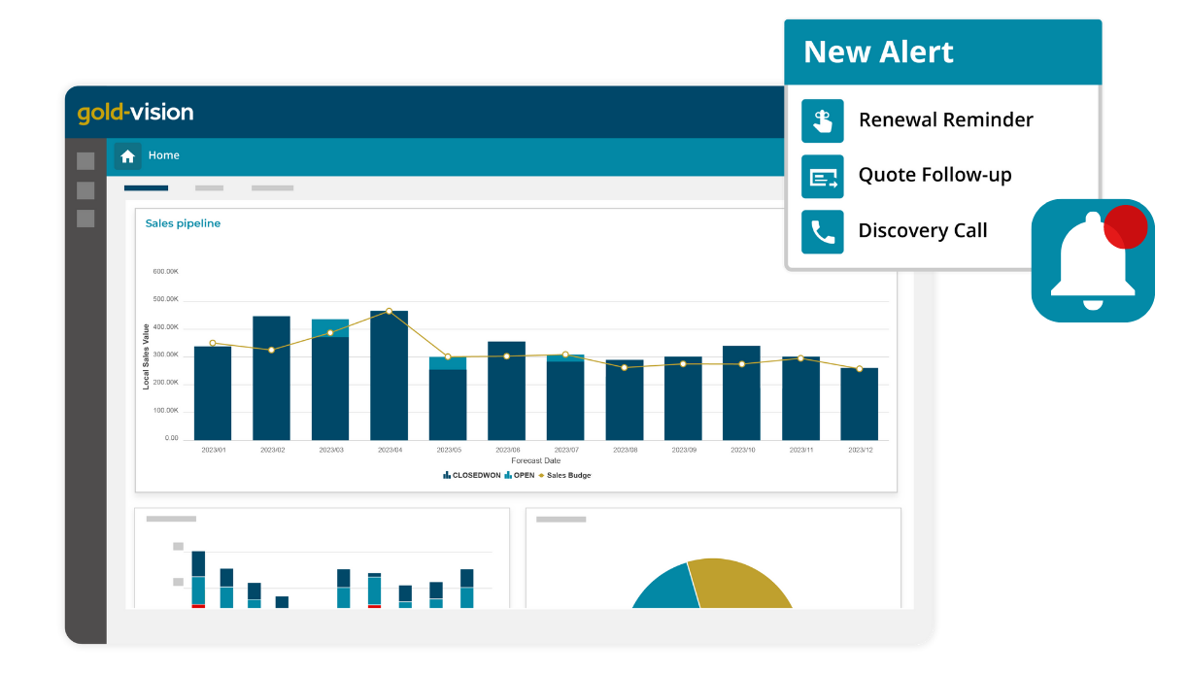Click the 400.00K axis label
The width and height of the screenshot is (1189, 676).
165,327
